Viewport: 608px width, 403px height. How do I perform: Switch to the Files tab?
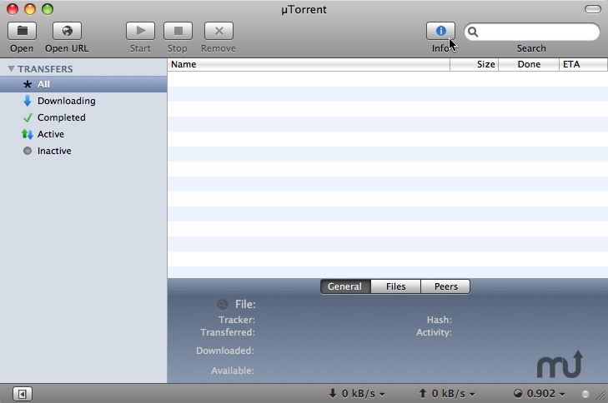coord(395,286)
